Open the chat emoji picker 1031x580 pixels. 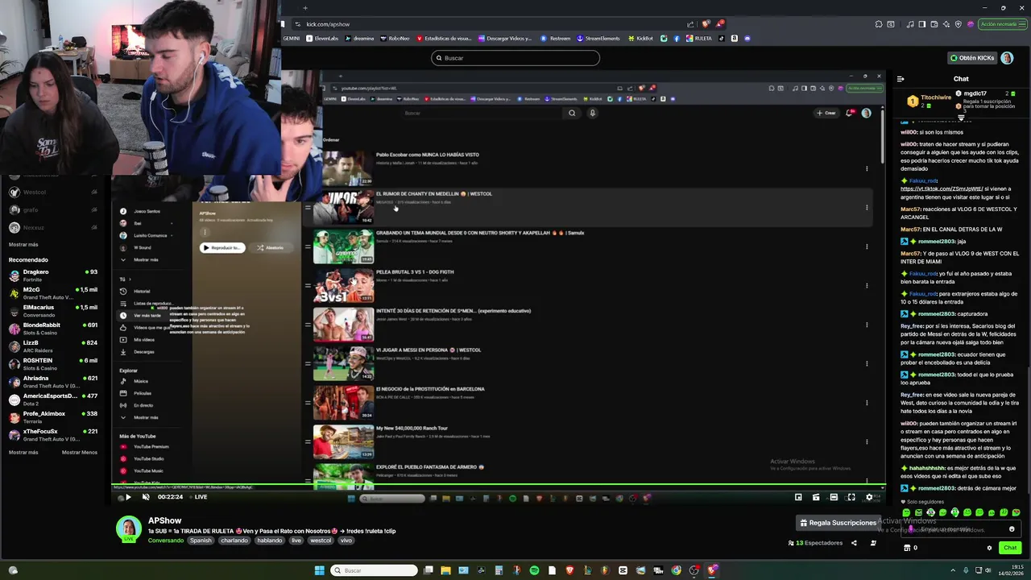point(1012,529)
